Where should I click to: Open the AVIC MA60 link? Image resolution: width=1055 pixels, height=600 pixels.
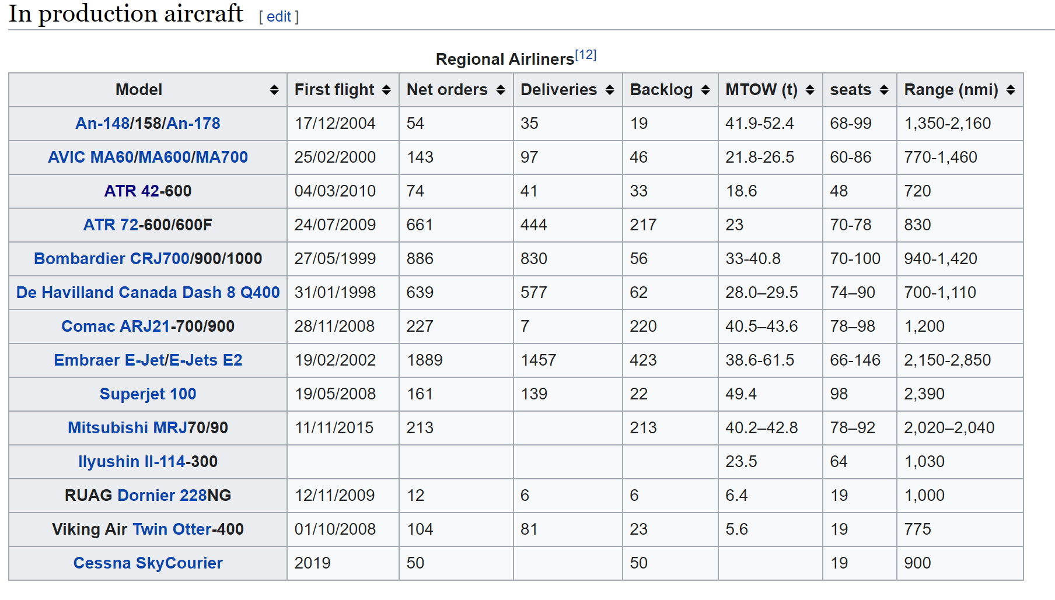(x=90, y=157)
